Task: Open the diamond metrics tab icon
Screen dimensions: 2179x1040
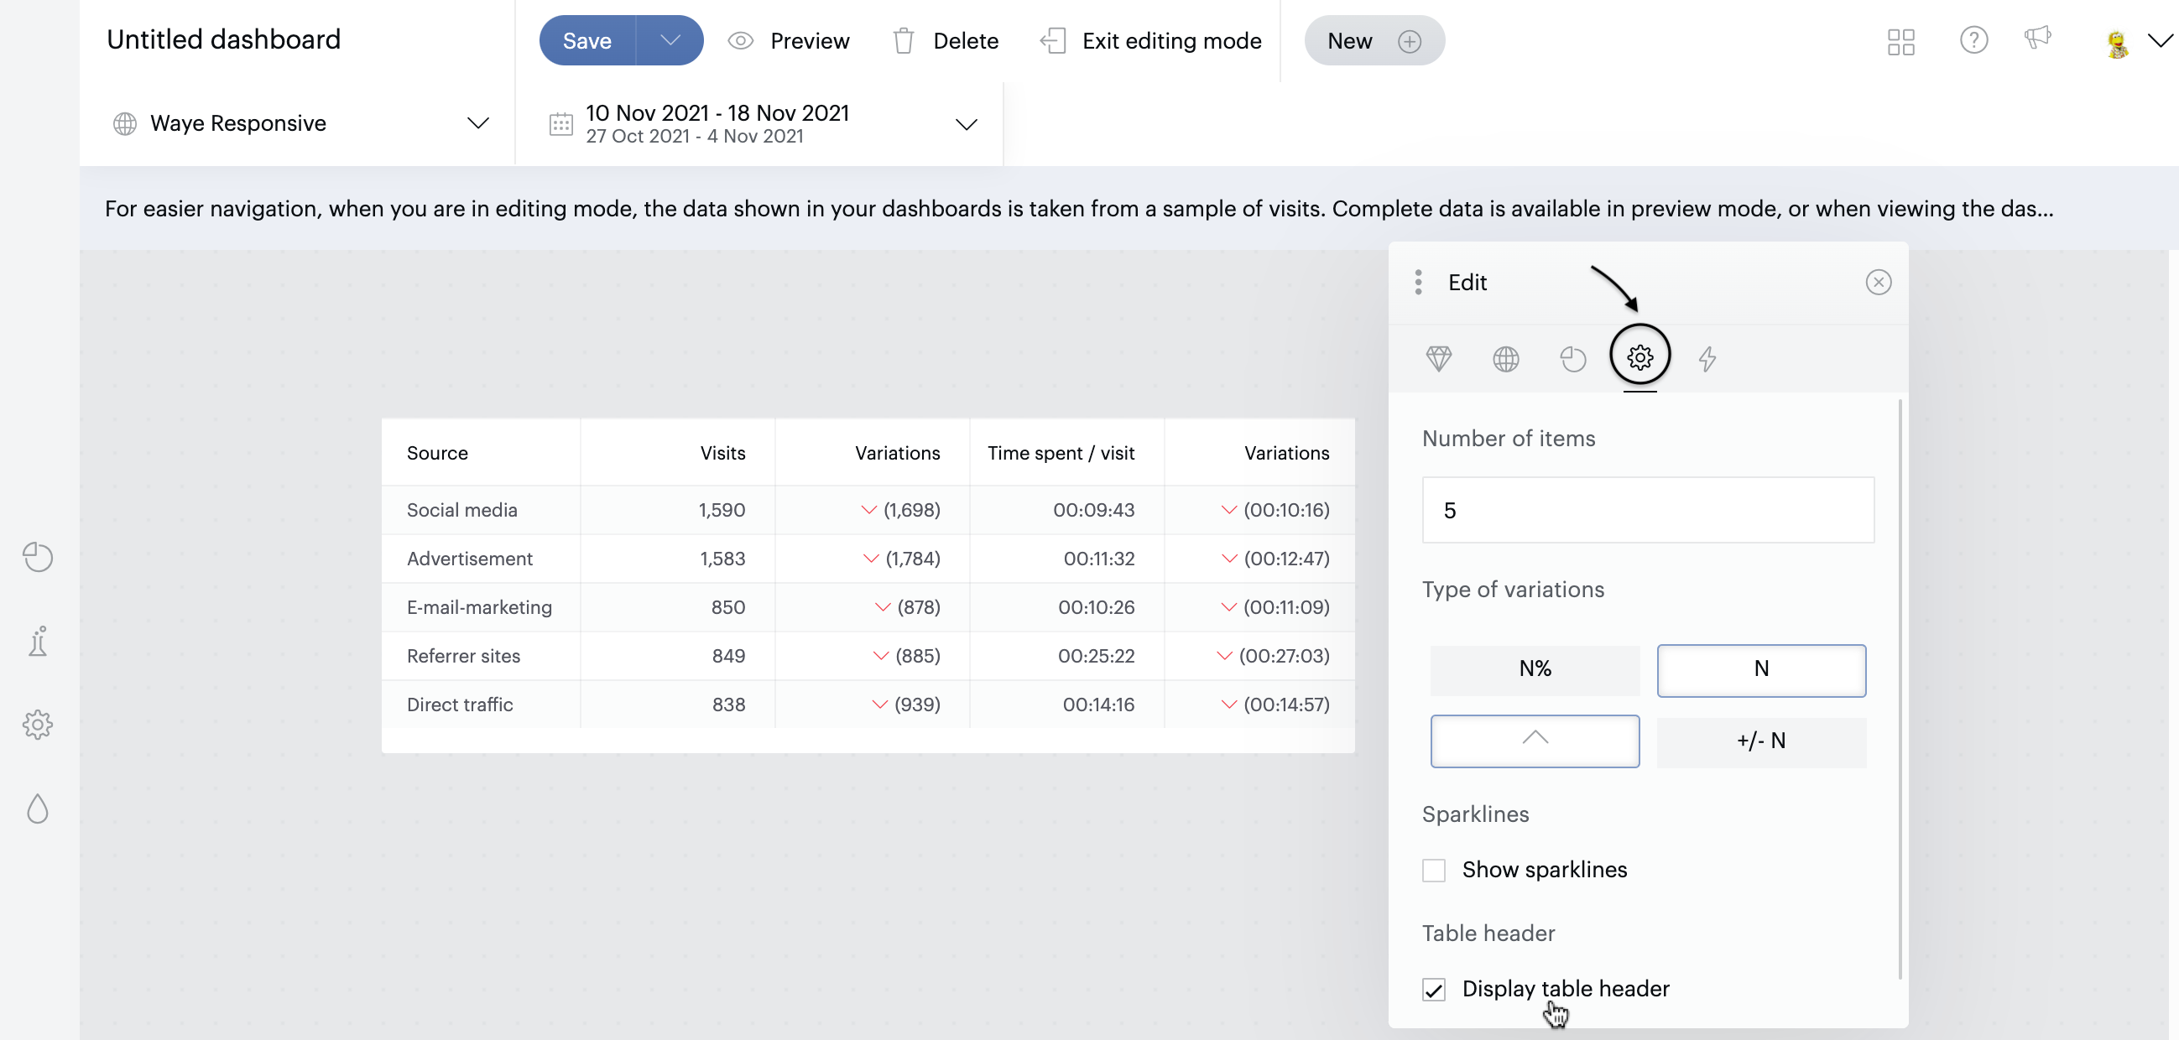Action: pyautogui.click(x=1438, y=358)
